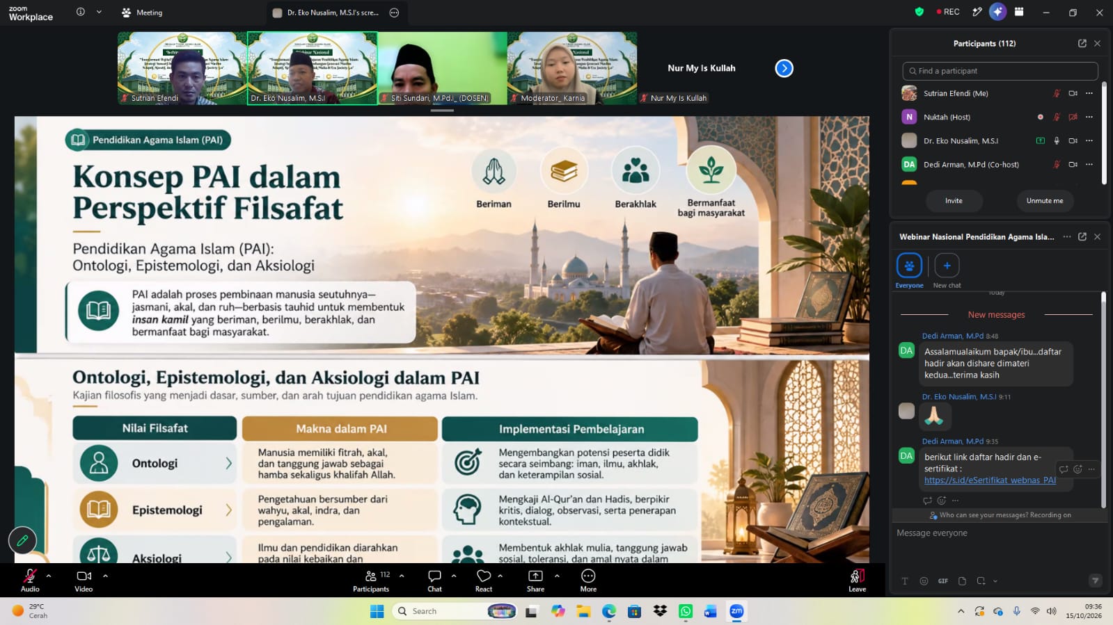
Task: Select the Everyone chat tab
Action: (909, 270)
